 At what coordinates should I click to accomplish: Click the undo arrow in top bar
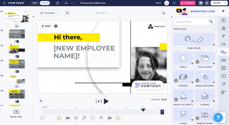coord(66,3)
